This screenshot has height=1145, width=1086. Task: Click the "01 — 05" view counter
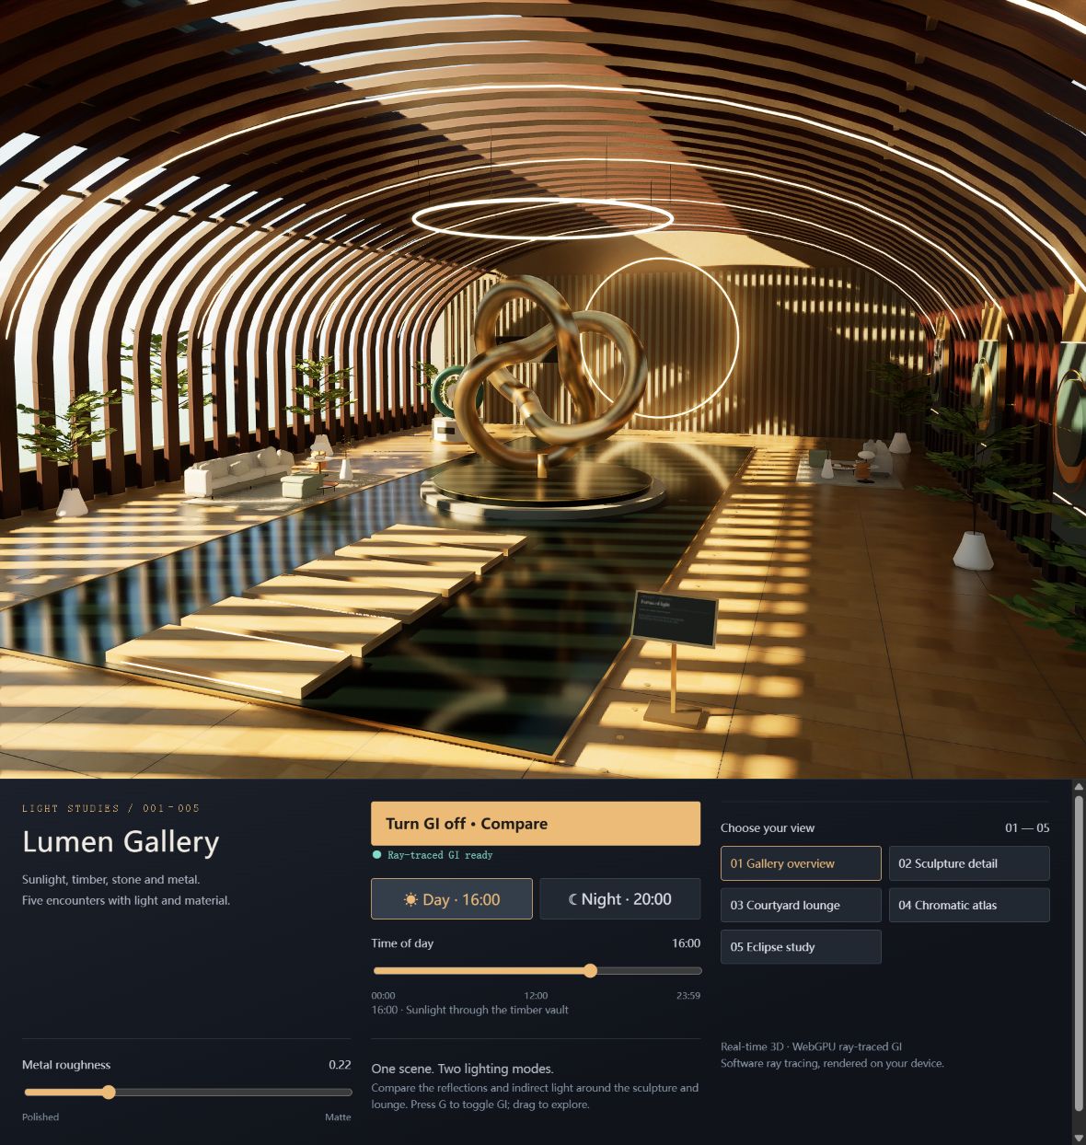coord(1027,828)
